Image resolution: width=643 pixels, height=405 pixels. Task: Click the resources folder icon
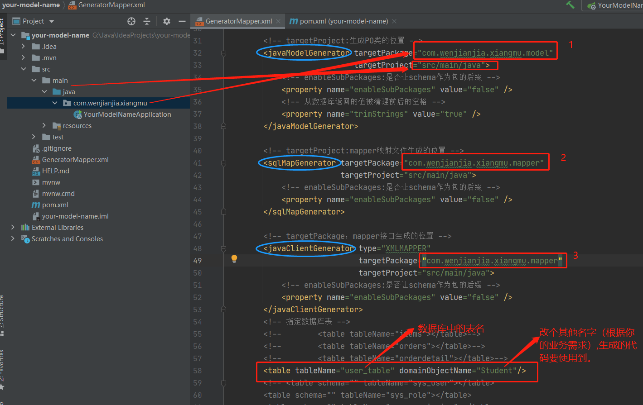click(x=57, y=126)
